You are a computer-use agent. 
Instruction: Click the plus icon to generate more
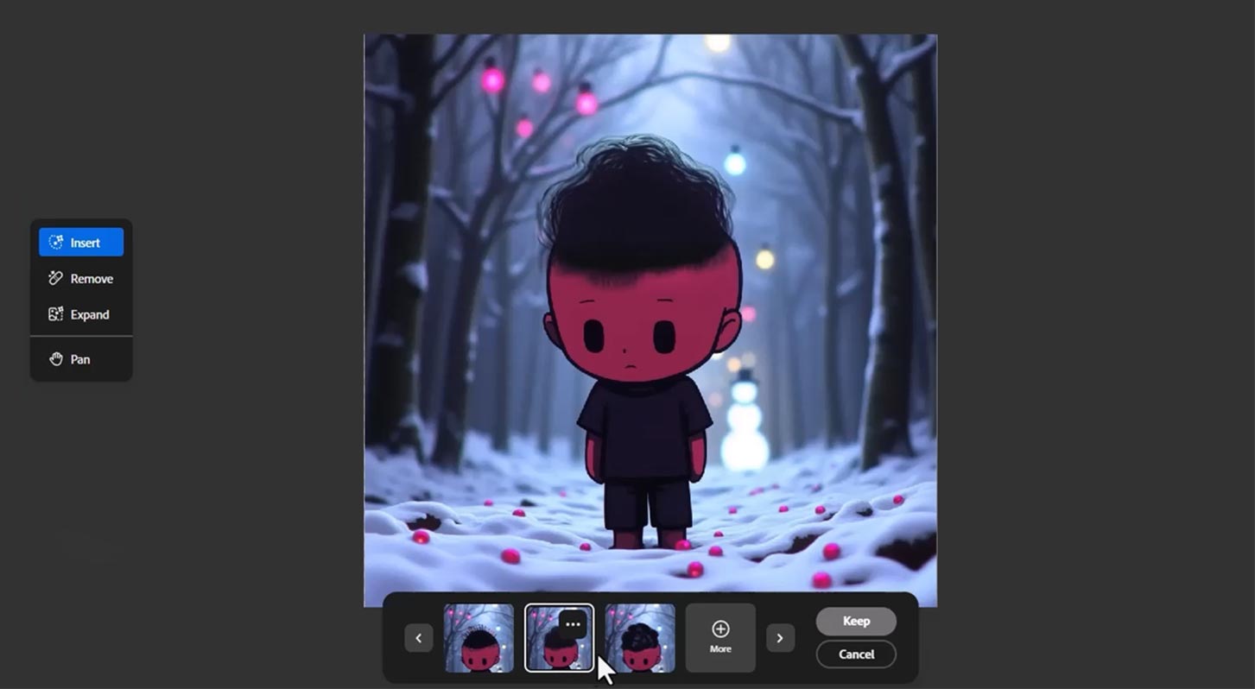(x=720, y=629)
